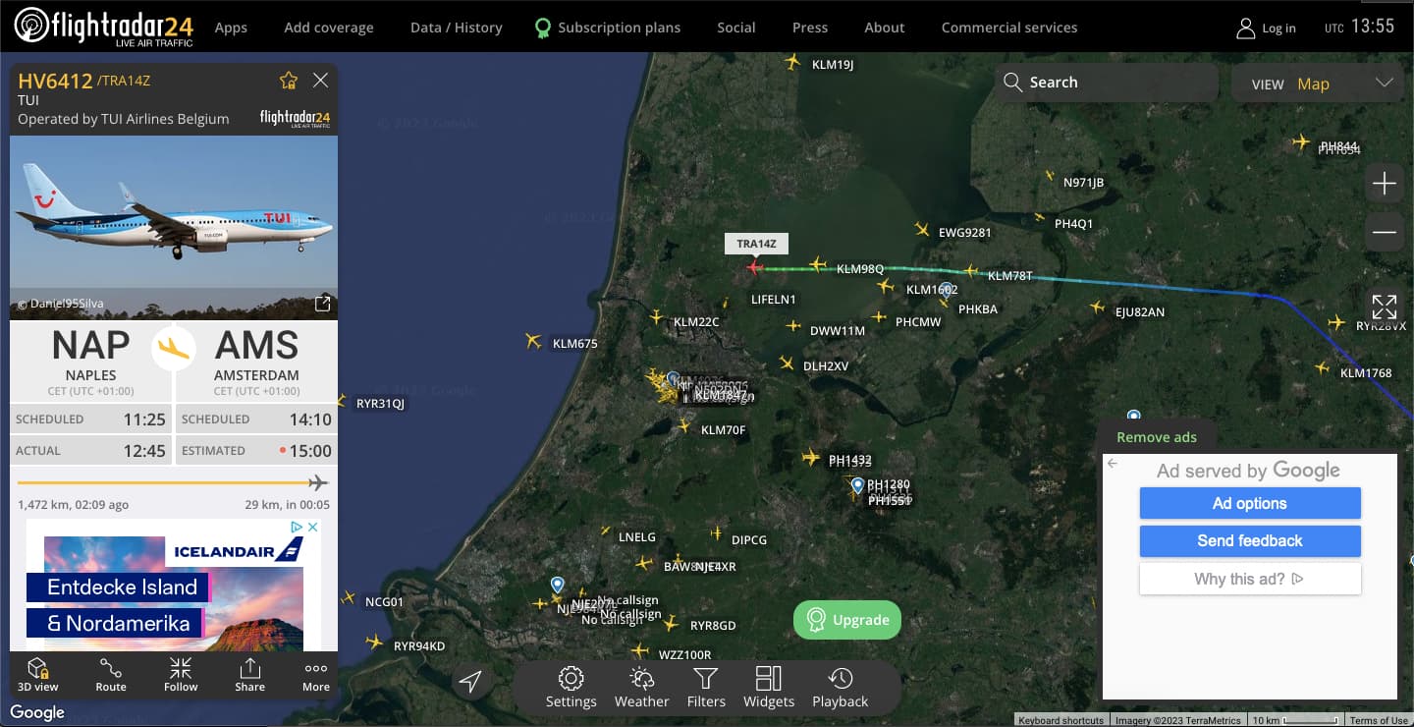Select the KLM22C aircraft icon
The height and width of the screenshot is (727, 1414).
coord(656,317)
